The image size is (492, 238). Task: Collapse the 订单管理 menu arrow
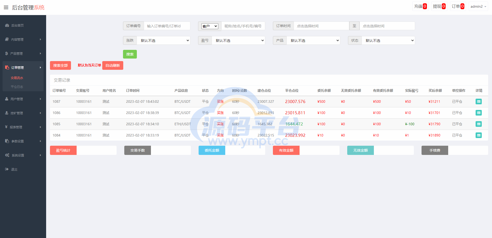[40, 67]
